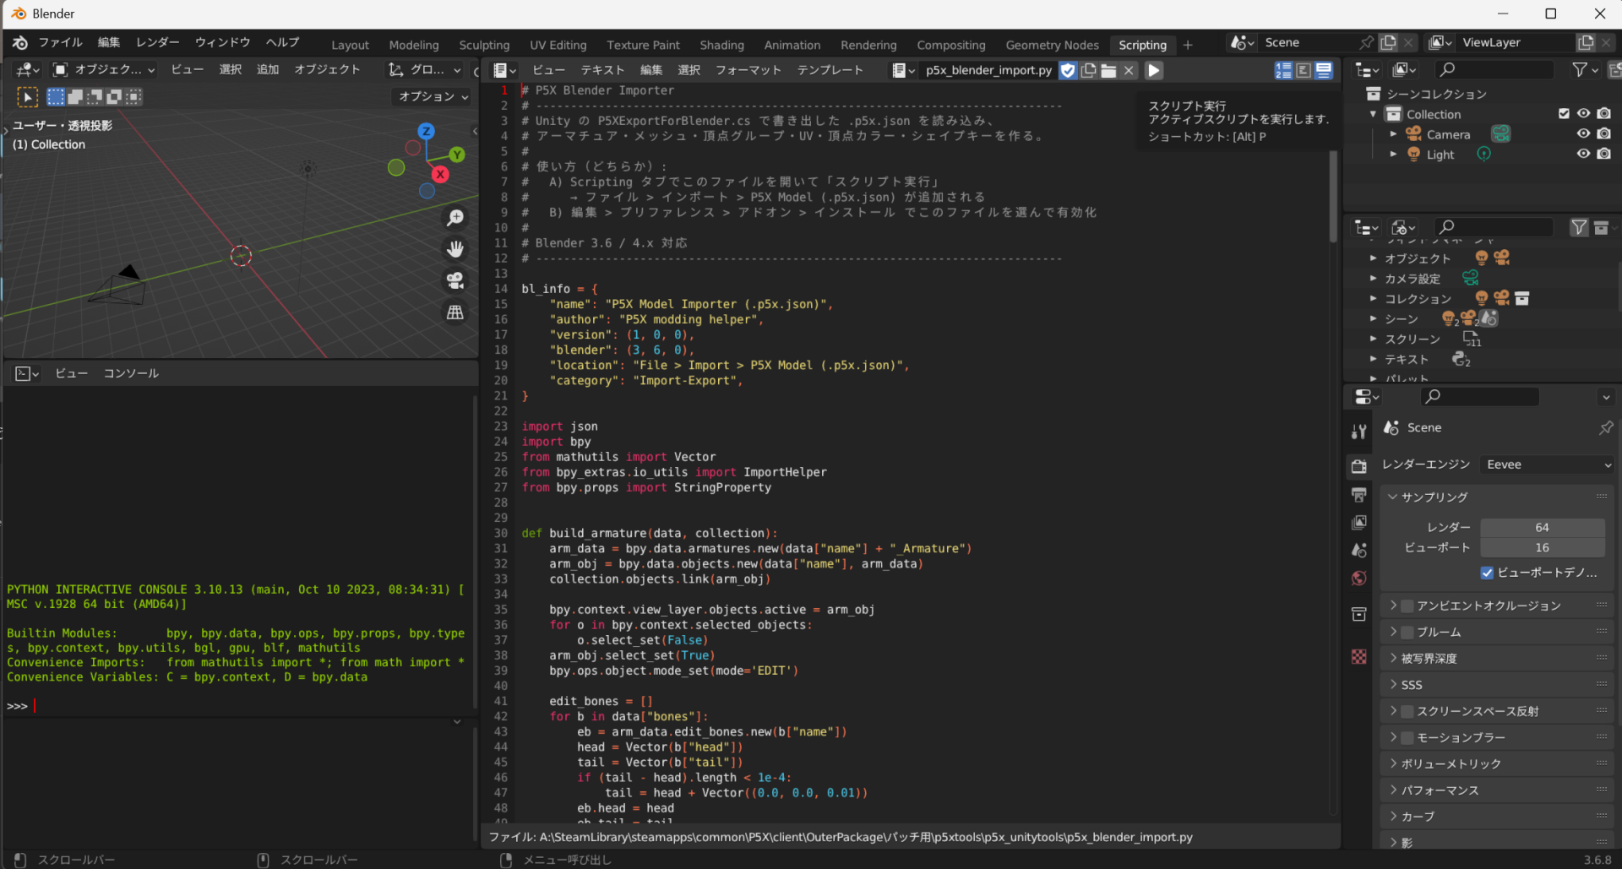Switch to the Layout workspace tab
Screen dimensions: 1622x869
(x=350, y=45)
